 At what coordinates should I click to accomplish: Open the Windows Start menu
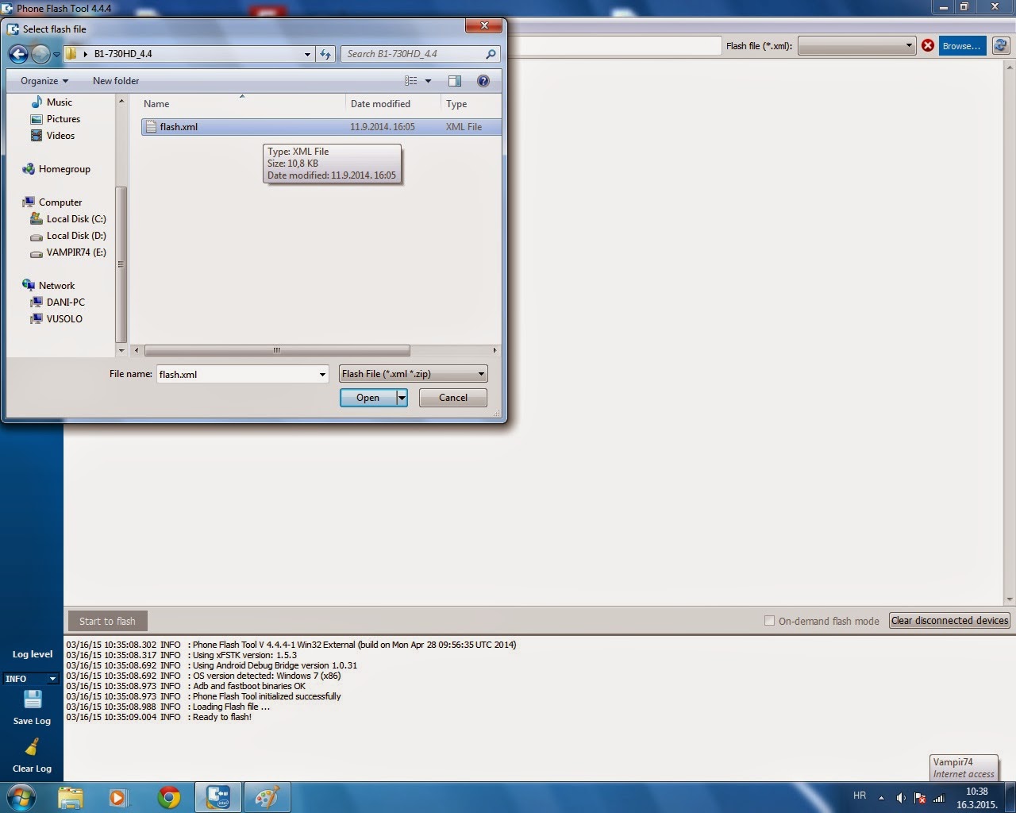(x=21, y=797)
